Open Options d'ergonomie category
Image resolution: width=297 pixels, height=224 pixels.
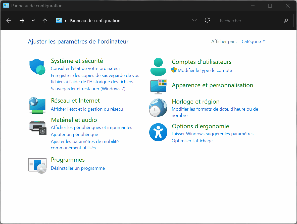[x=201, y=126]
